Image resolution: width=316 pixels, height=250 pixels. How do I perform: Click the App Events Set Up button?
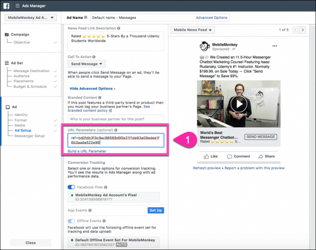pos(156,210)
